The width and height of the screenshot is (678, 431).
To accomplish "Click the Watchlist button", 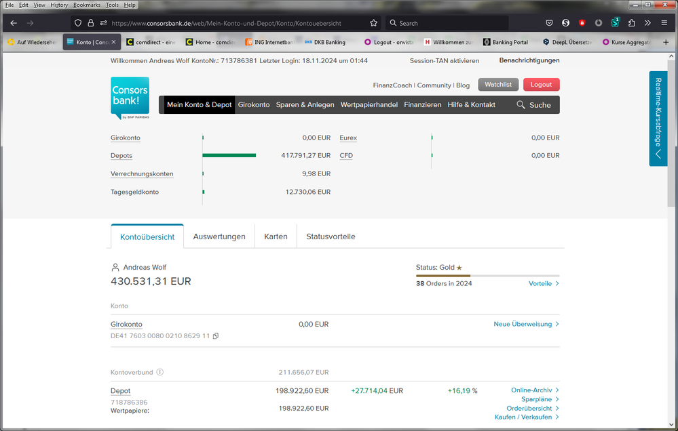I will click(498, 85).
